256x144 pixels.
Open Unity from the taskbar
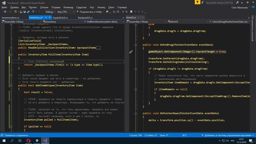[37, 140]
